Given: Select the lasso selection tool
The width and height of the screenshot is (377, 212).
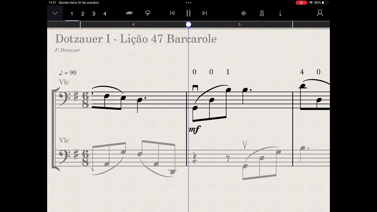Looking at the screenshot, I should (148, 13).
